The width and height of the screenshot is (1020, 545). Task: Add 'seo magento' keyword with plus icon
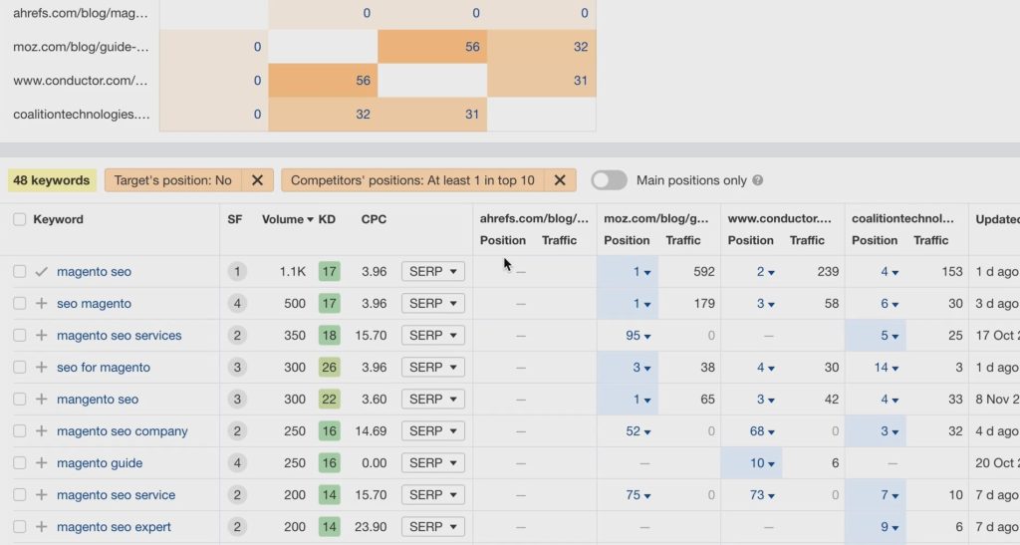41,303
